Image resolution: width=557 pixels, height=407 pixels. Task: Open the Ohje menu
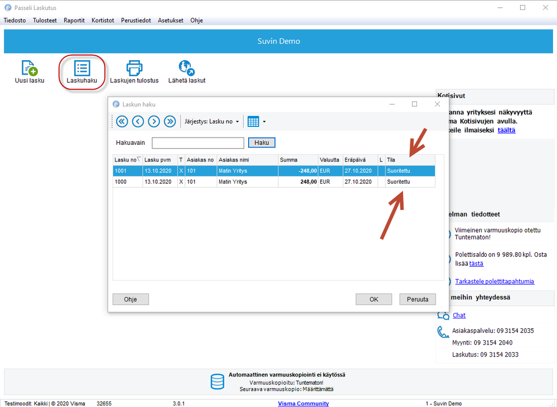pyautogui.click(x=196, y=20)
